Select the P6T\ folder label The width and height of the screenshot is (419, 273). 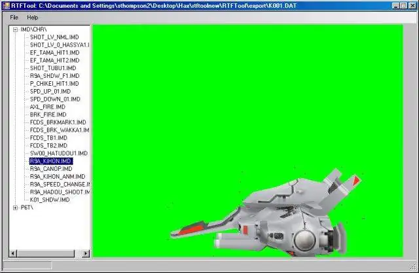tap(27, 208)
